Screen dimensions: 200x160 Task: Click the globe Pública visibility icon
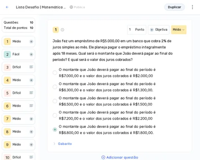click(x=71, y=7)
